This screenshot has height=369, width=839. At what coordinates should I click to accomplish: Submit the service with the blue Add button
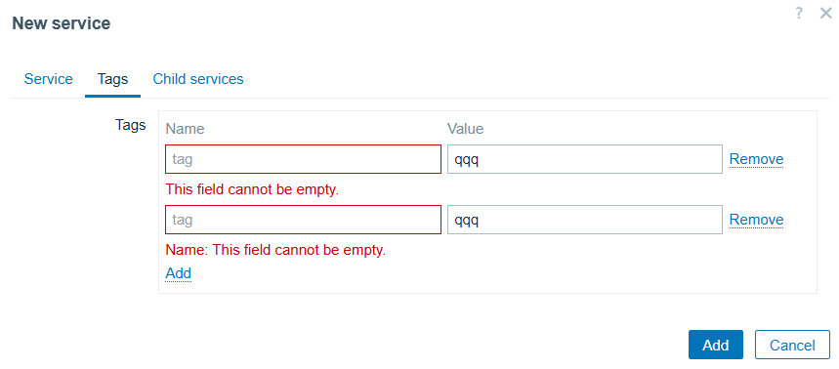715,345
